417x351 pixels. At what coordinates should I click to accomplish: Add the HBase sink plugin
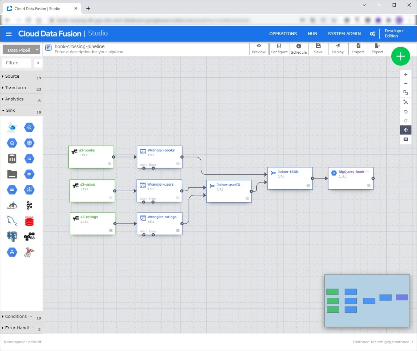point(12,206)
